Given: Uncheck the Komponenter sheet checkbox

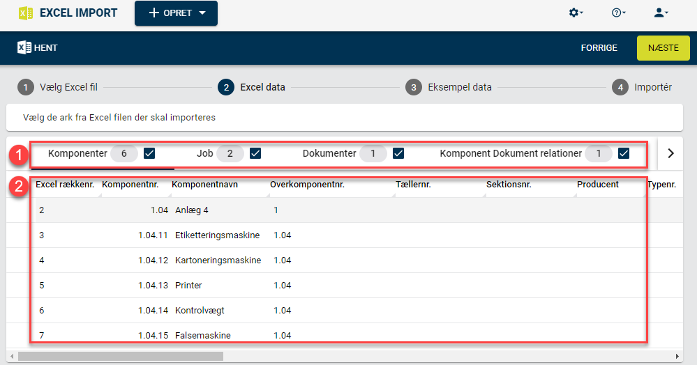Looking at the screenshot, I should tap(149, 154).
